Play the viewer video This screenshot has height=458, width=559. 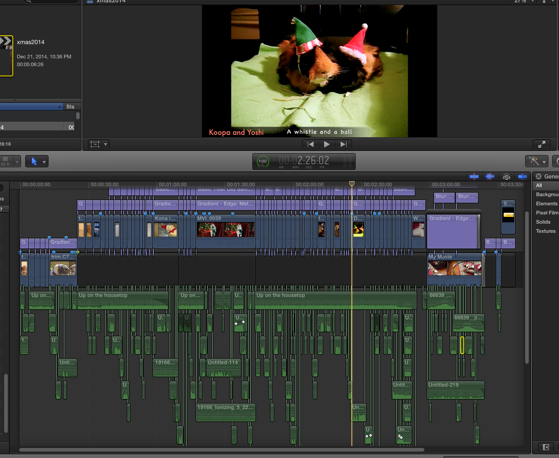327,144
